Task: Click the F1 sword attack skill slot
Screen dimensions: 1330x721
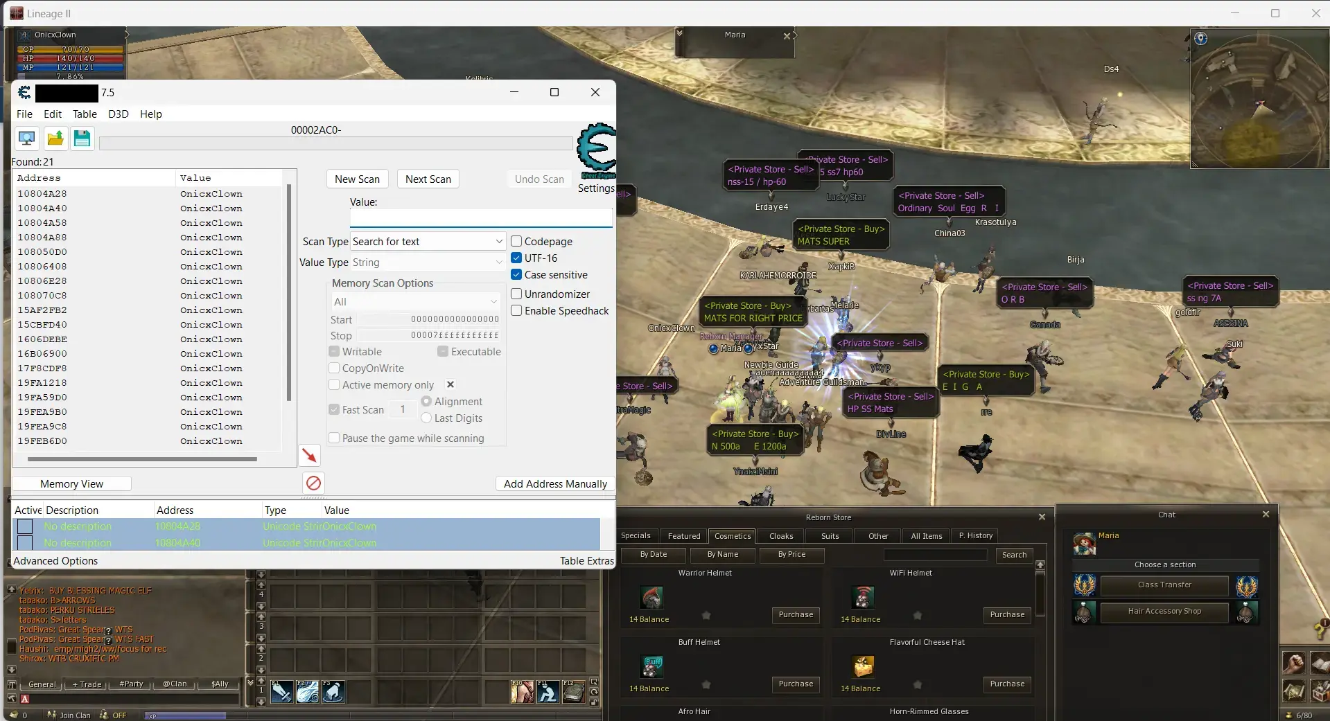Action: pyautogui.click(x=281, y=691)
